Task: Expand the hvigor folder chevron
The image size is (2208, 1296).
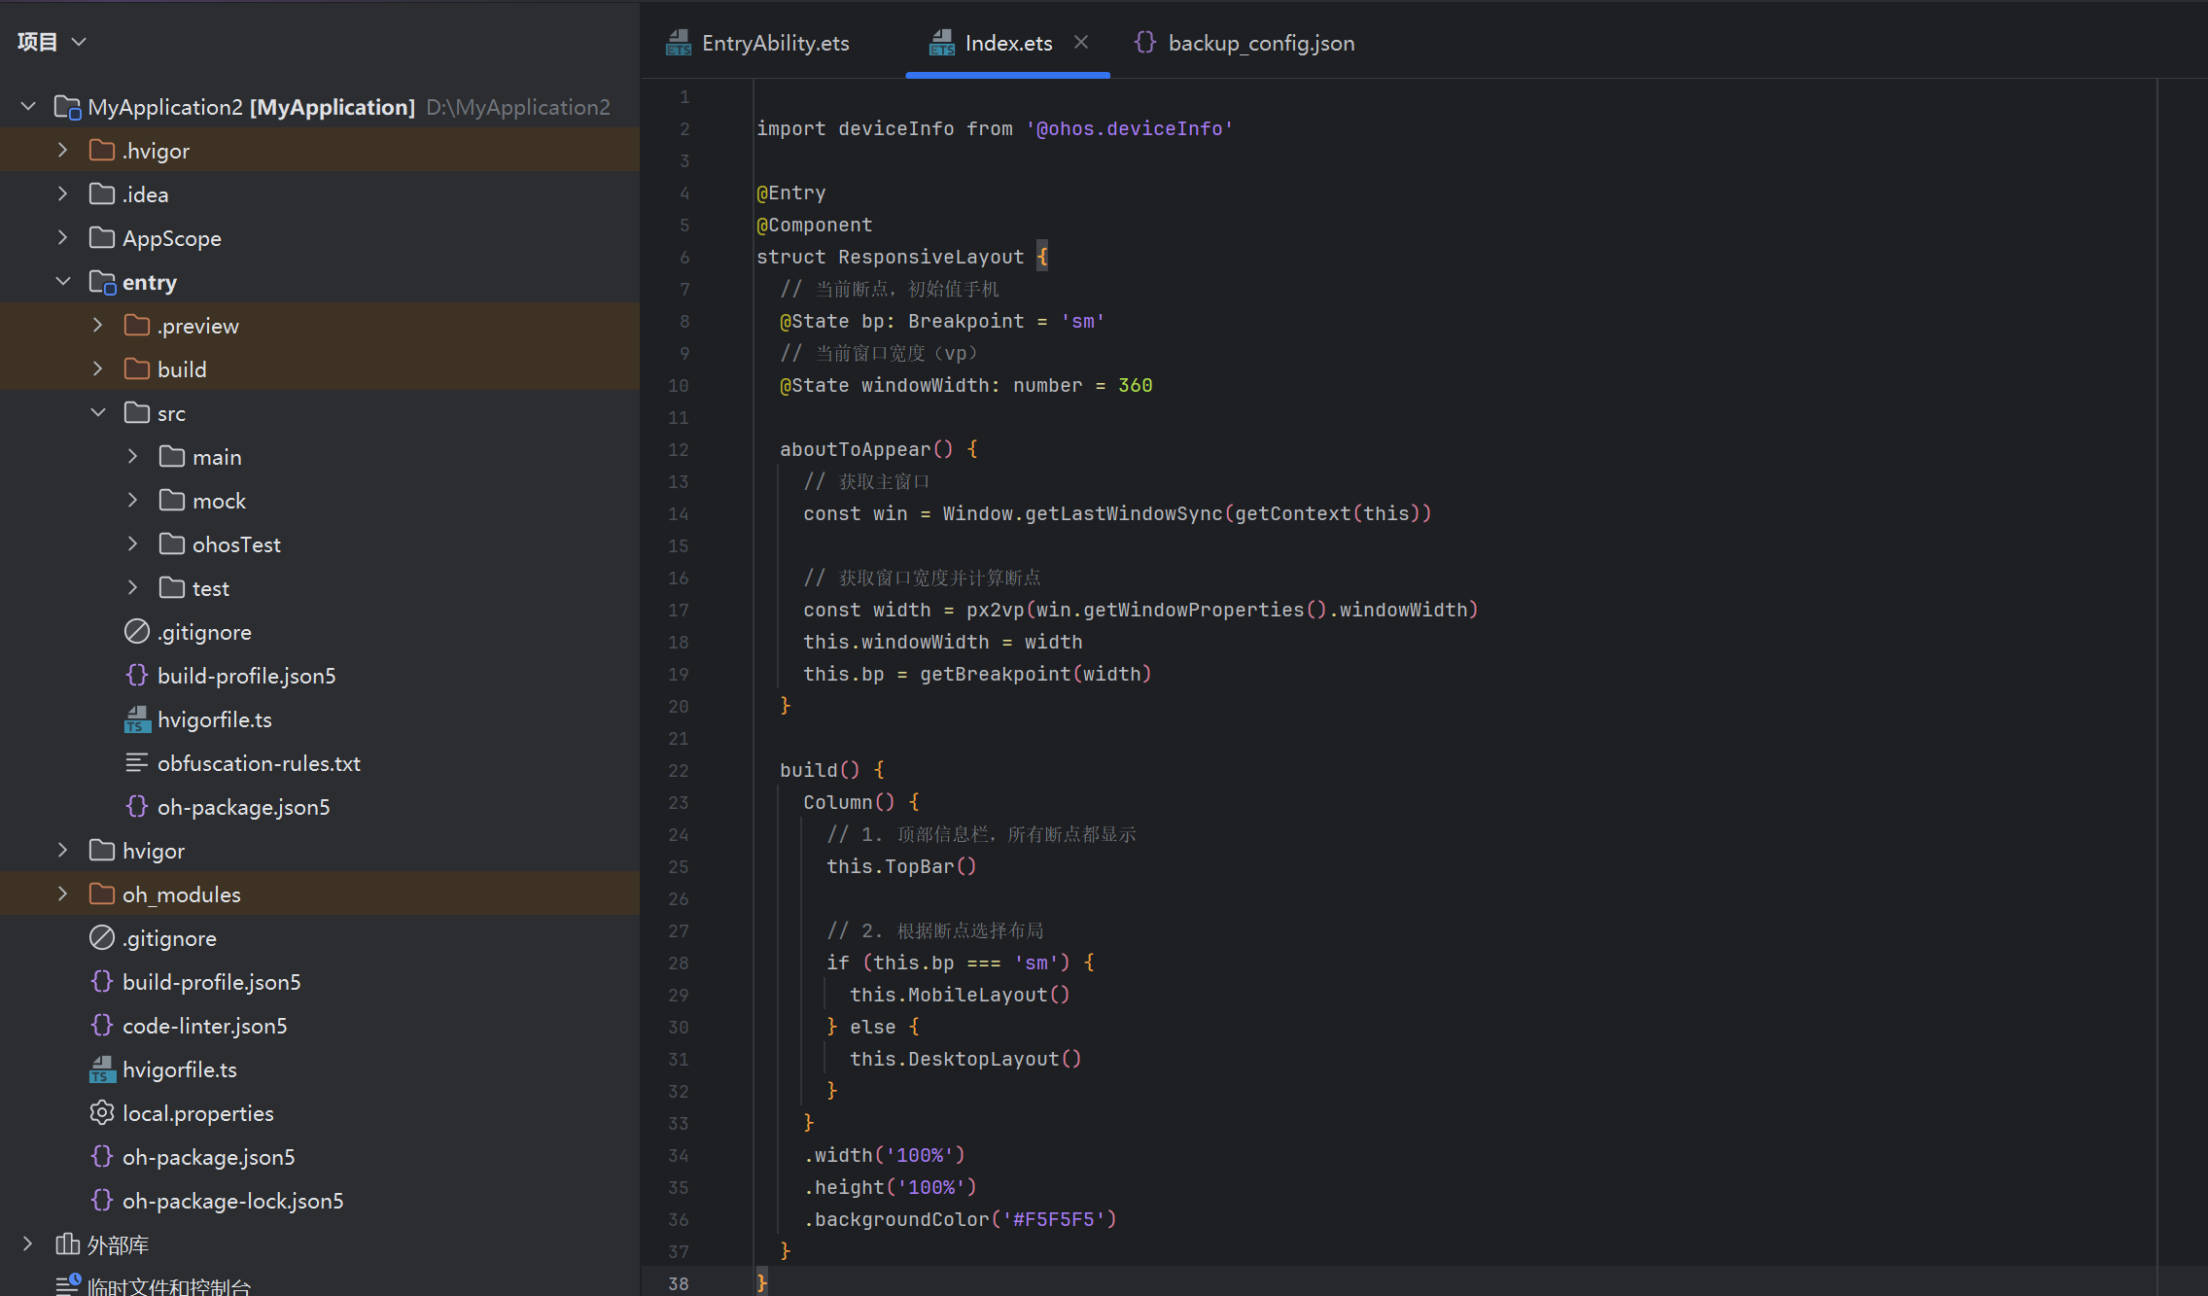Action: pyautogui.click(x=63, y=850)
